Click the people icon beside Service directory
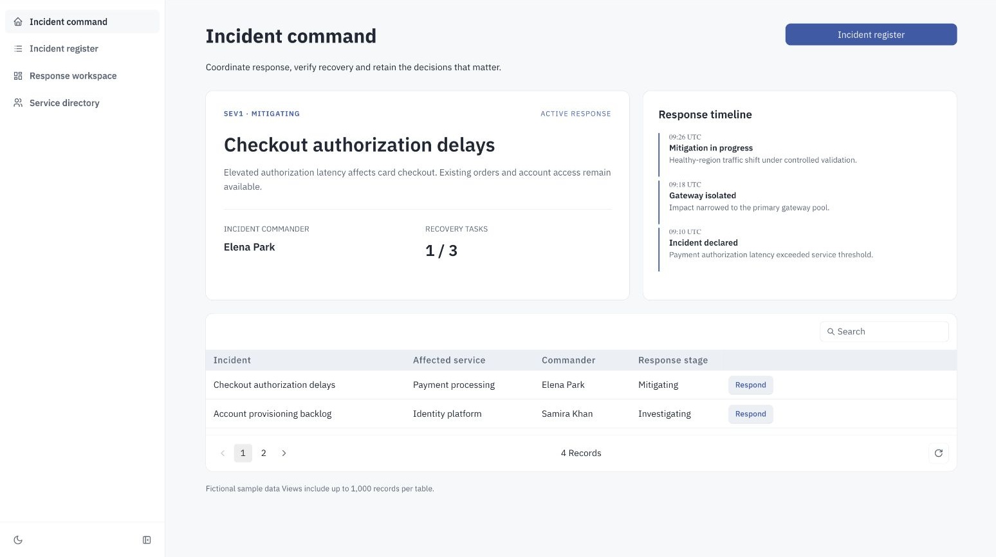 click(18, 103)
